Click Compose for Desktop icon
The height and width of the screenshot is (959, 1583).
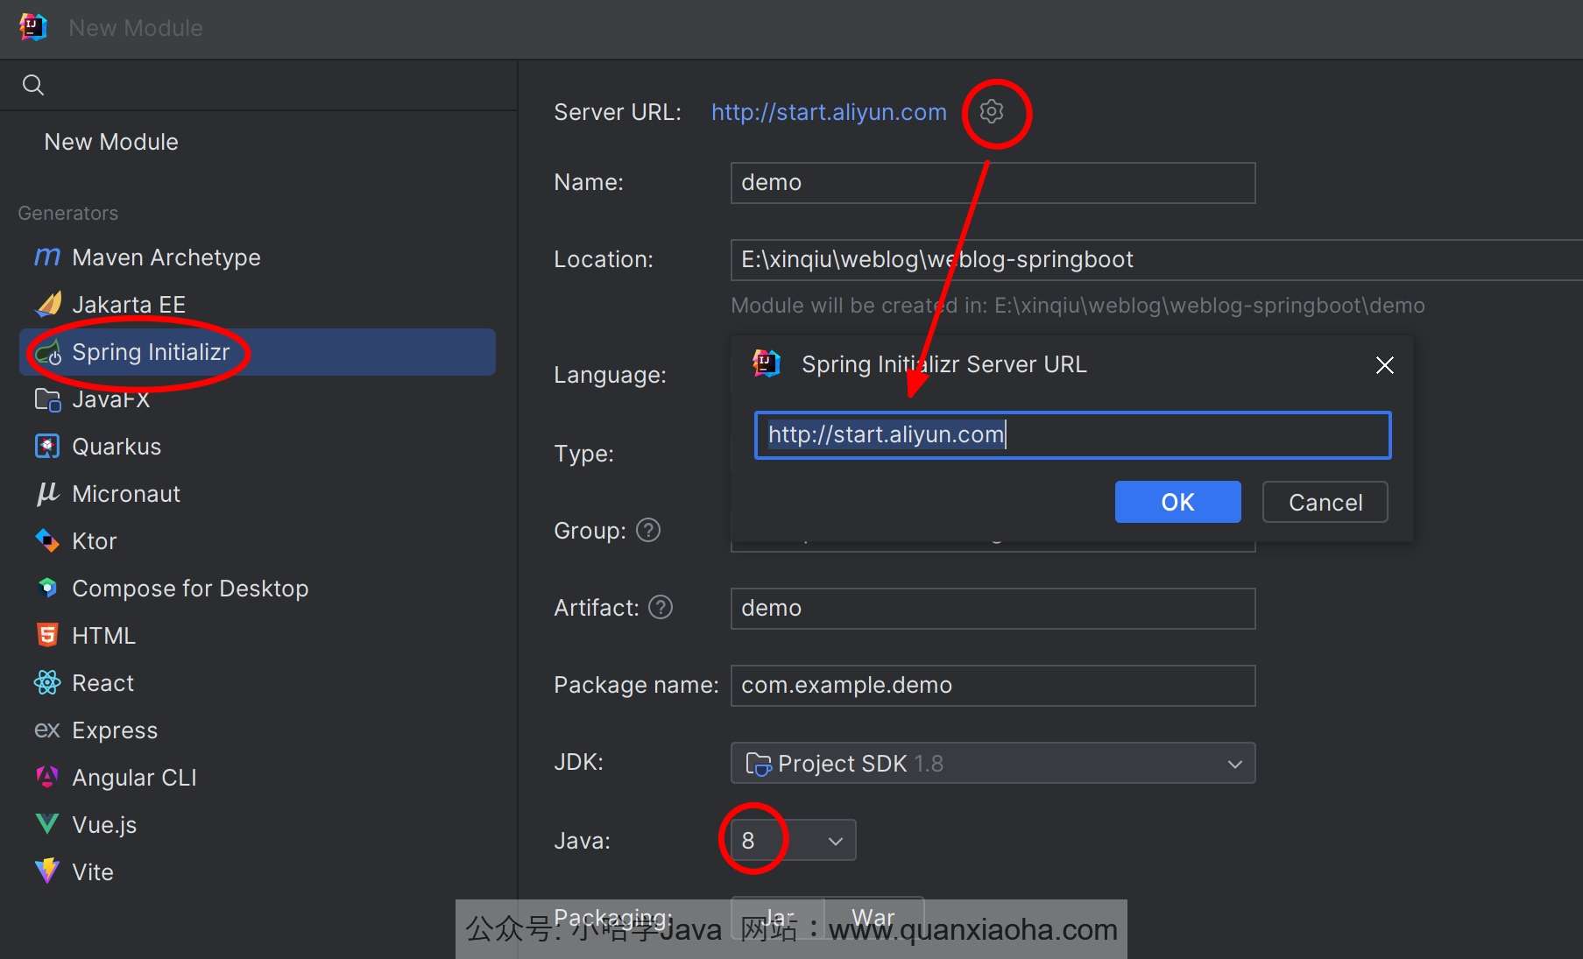click(47, 588)
